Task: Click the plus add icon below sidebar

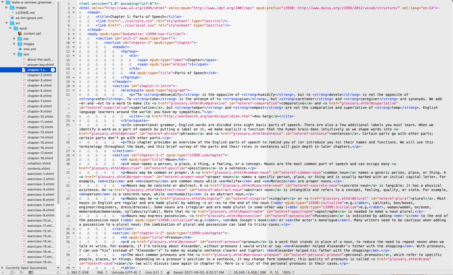Action: (x=3, y=272)
